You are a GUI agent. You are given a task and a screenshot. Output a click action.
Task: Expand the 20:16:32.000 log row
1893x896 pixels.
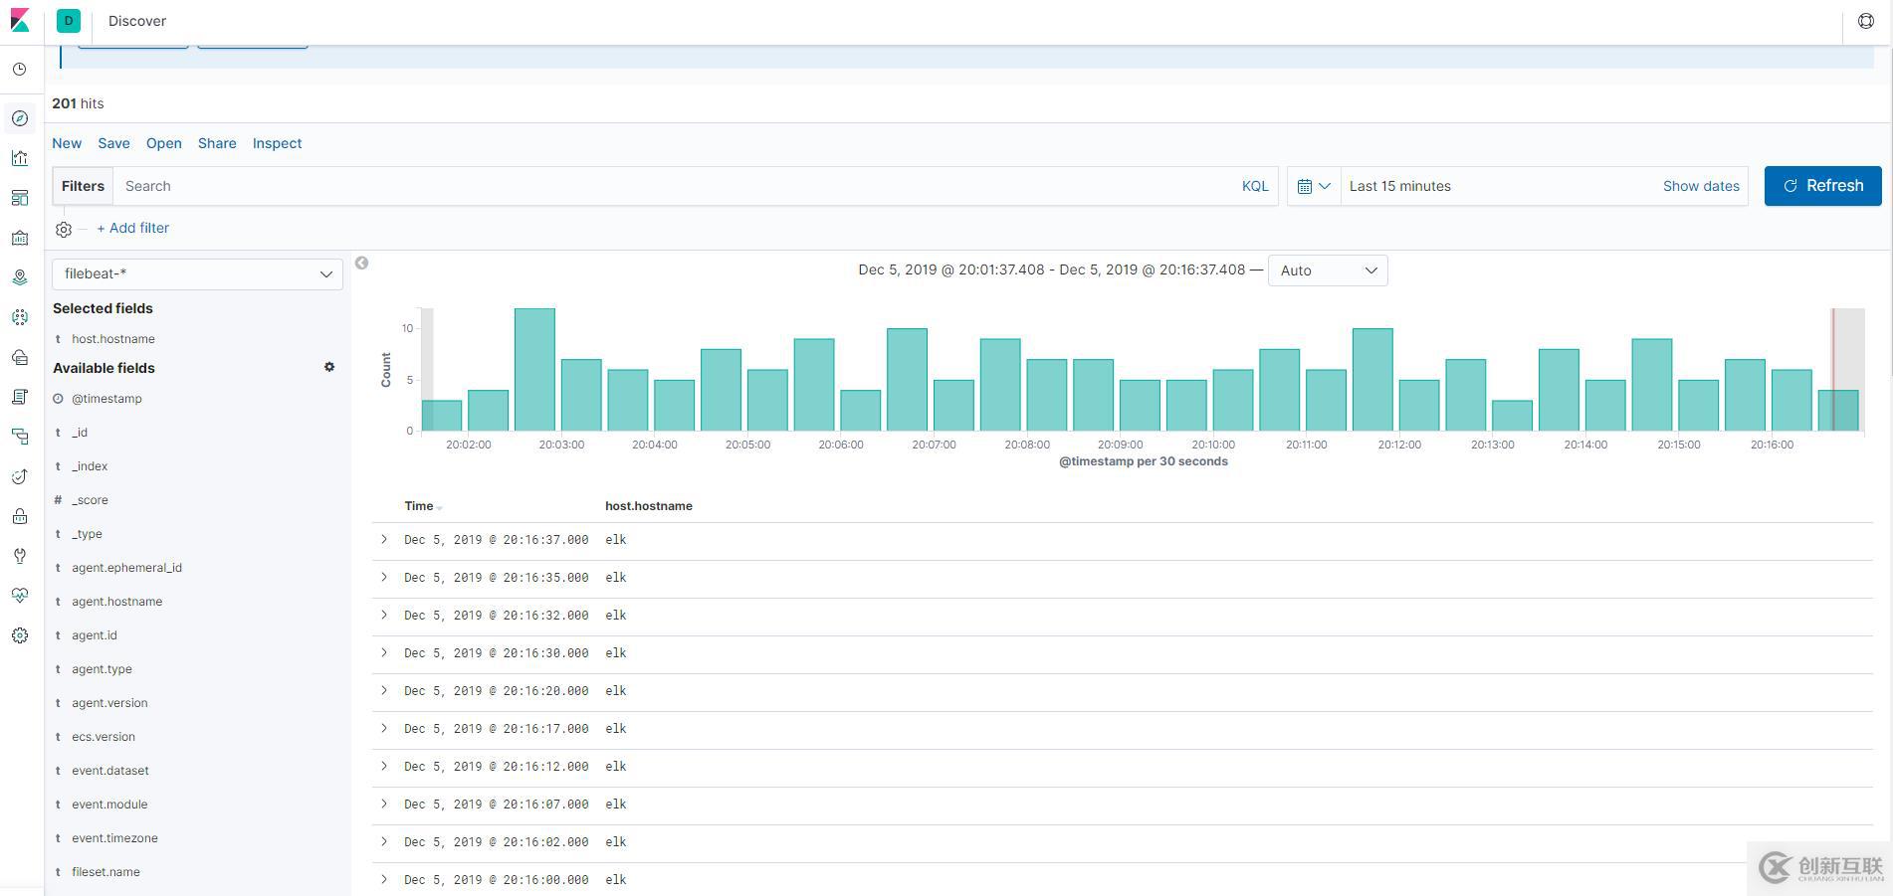click(384, 615)
